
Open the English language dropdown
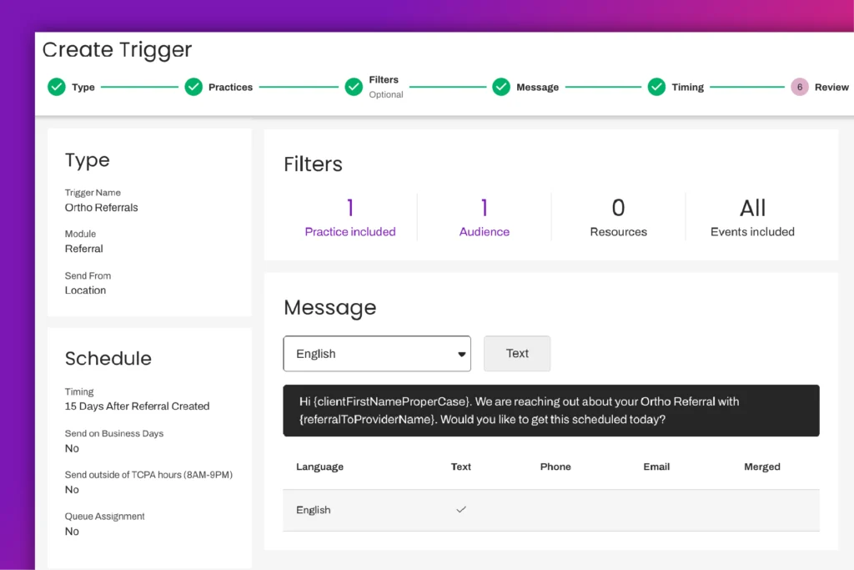[377, 354]
